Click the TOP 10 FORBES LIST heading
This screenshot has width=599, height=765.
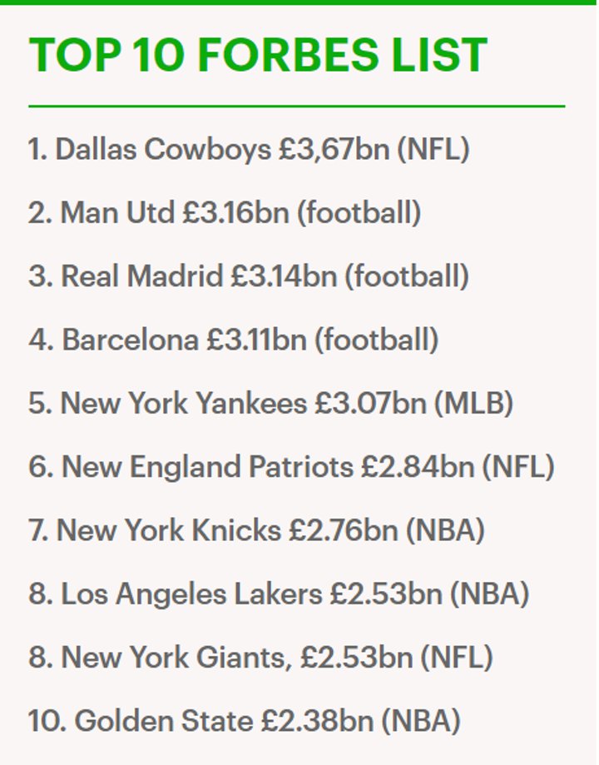click(x=258, y=55)
